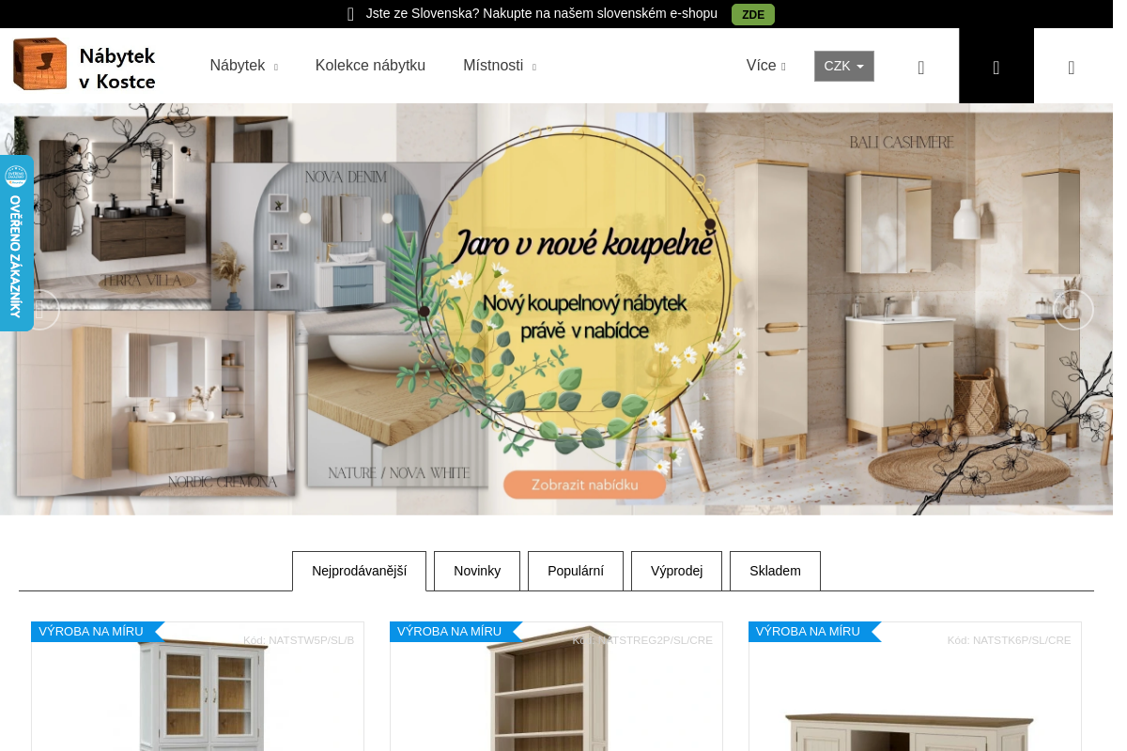
Task: Click the green ZDE button
Action: tap(752, 14)
